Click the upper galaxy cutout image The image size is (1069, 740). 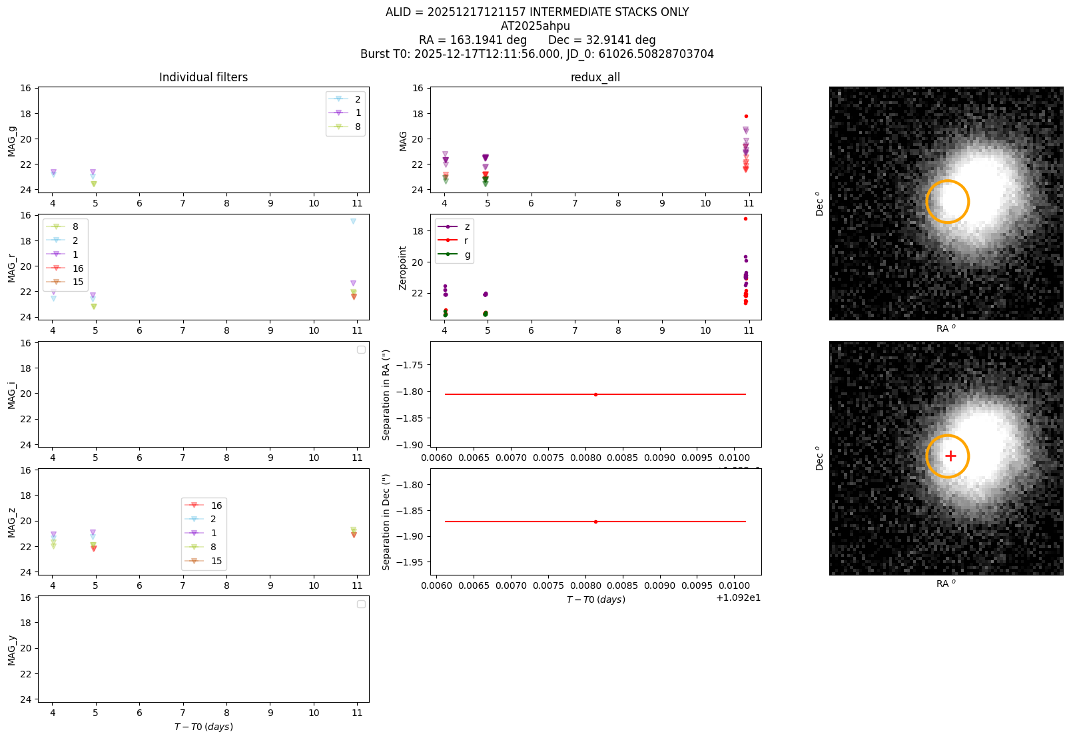946,203
